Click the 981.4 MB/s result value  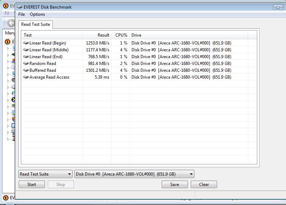tap(99, 64)
